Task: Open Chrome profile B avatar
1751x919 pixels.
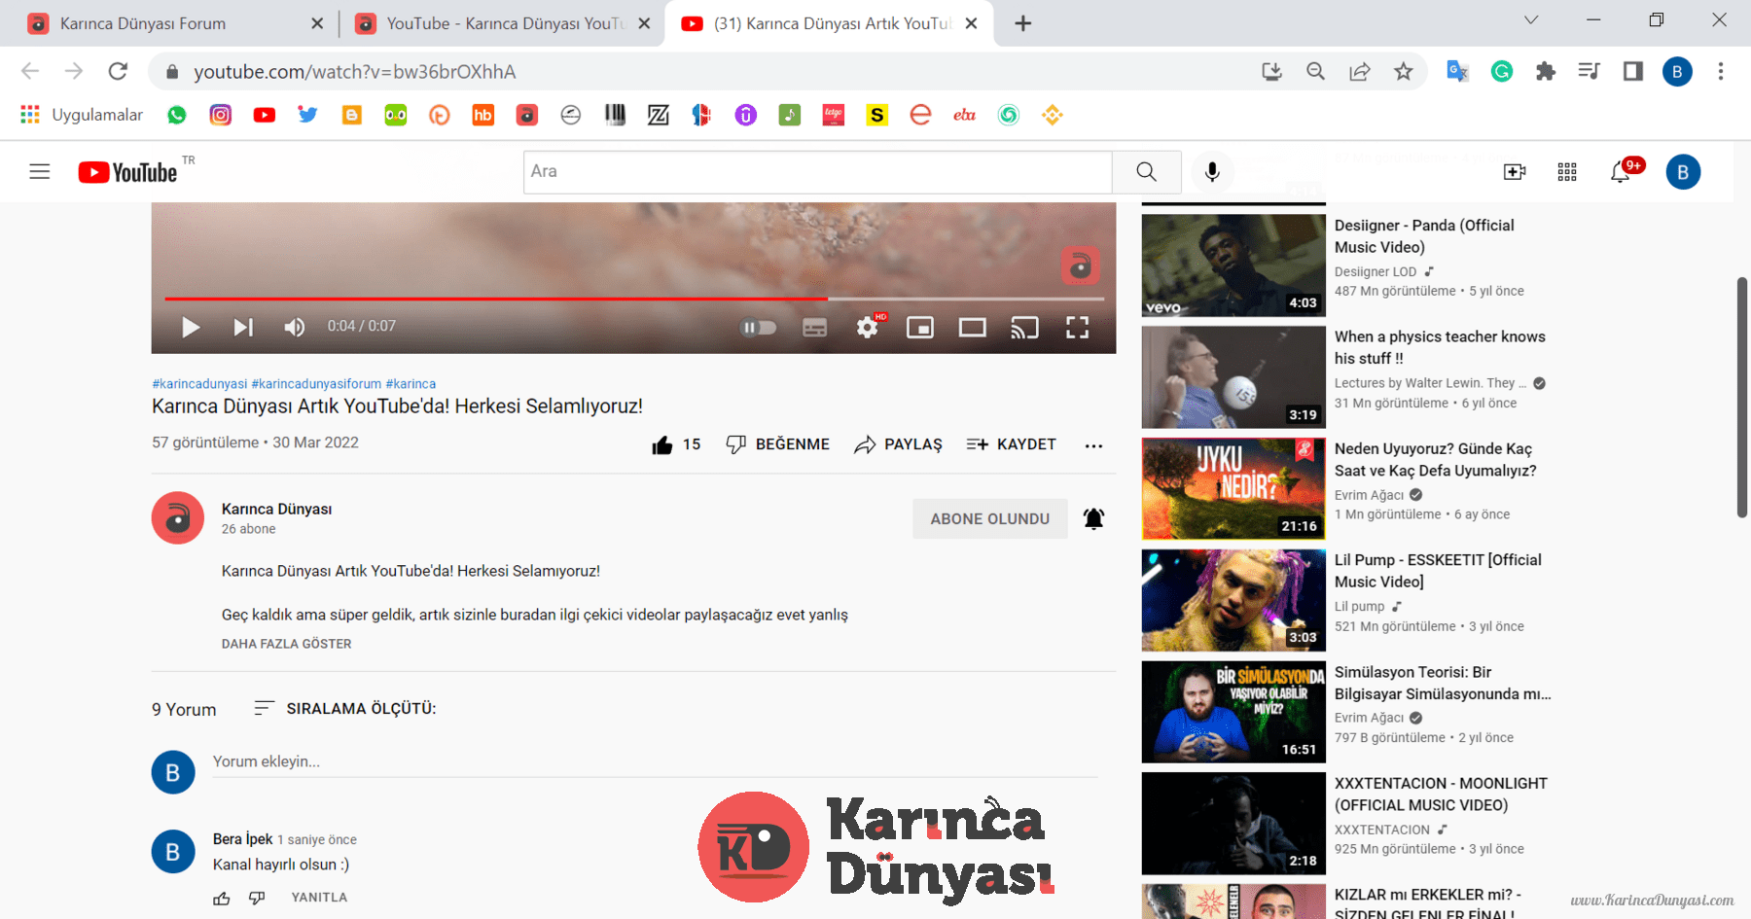Action: click(x=1677, y=71)
